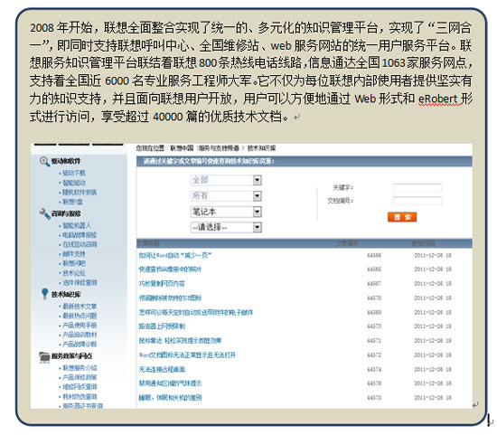Open article 如何让Word自动"减少一页"
The height and width of the screenshot is (435, 497).
coord(175,255)
